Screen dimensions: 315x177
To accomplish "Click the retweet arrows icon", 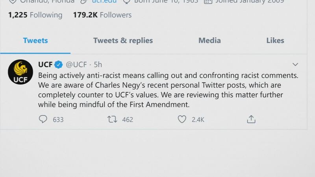I will tap(112, 119).
